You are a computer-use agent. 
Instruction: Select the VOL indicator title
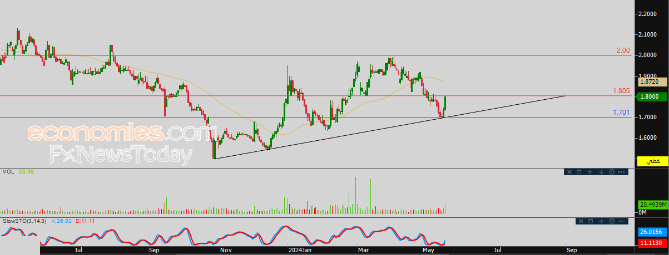click(x=9, y=172)
